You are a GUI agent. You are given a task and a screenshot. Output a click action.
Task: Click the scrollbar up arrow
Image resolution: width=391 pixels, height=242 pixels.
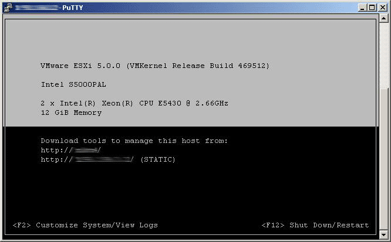[x=383, y=18]
